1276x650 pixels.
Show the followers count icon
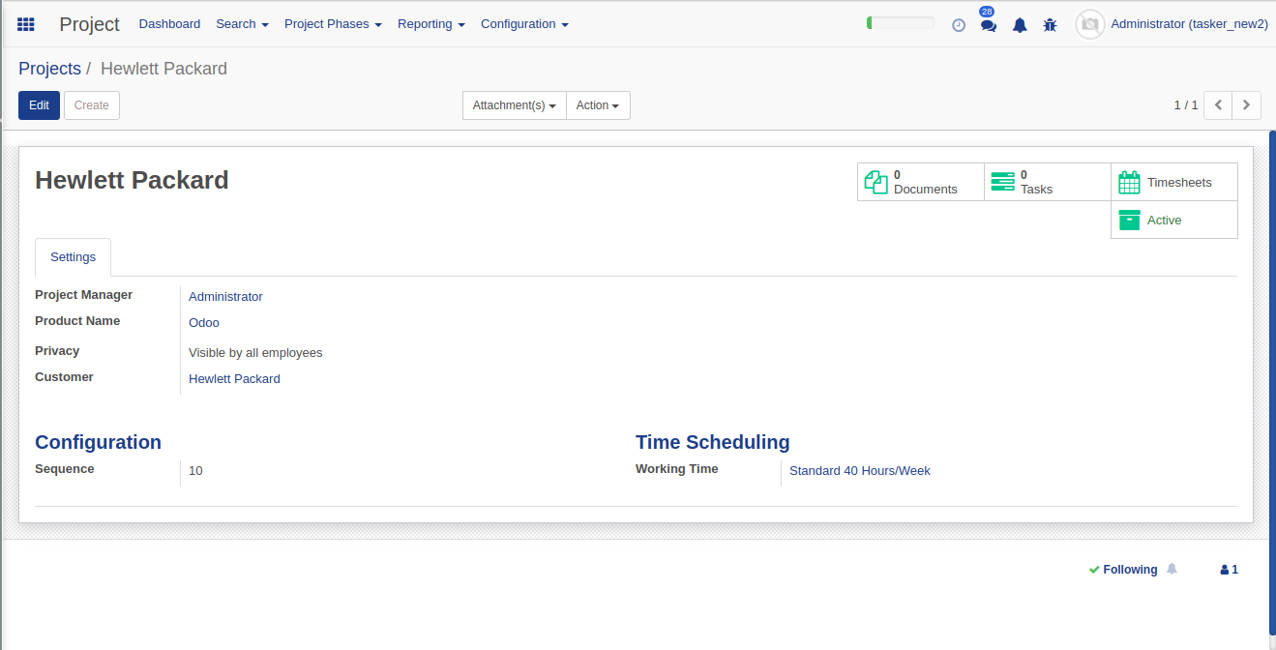click(x=1230, y=570)
